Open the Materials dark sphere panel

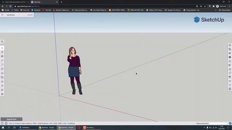(230, 57)
